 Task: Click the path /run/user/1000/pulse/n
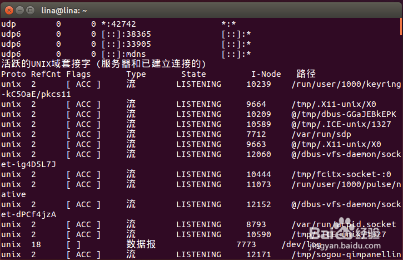pos(346,185)
